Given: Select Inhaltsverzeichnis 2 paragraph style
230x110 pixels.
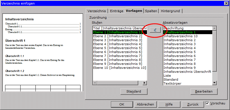Looking at the screenshot, I should coord(188,40).
